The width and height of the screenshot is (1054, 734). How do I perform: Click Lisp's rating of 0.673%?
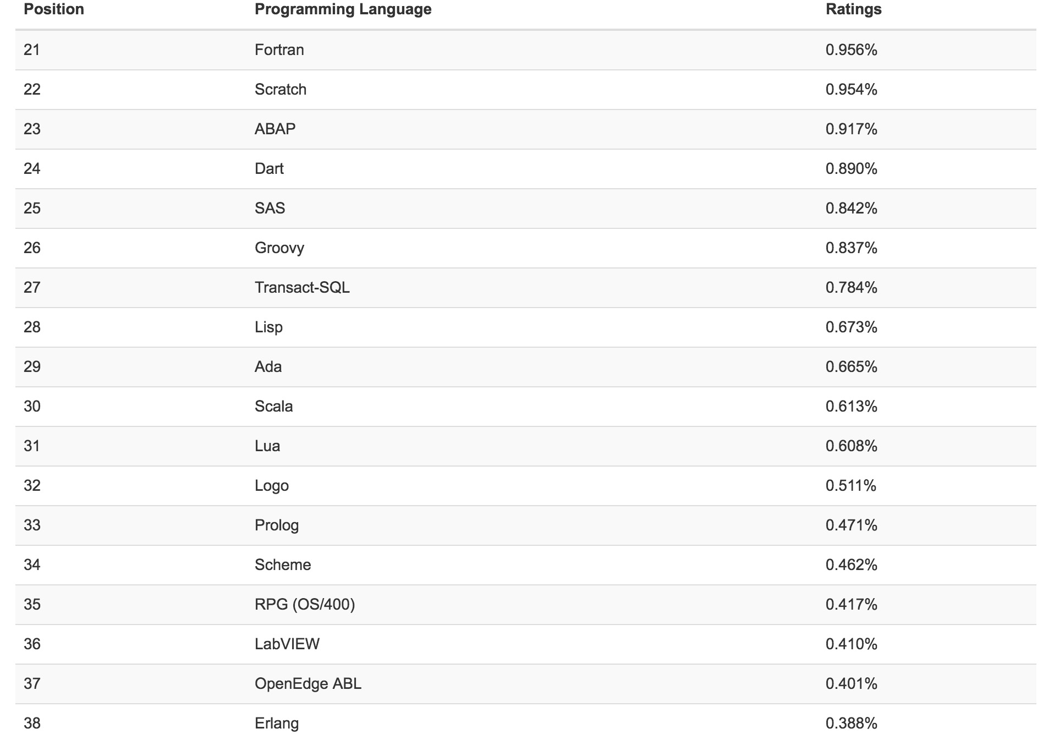tap(851, 327)
